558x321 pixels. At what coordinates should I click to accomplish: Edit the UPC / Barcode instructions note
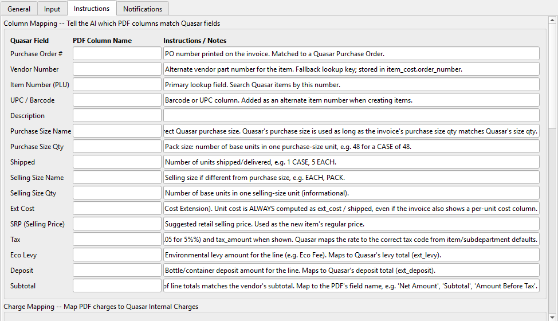(351, 100)
